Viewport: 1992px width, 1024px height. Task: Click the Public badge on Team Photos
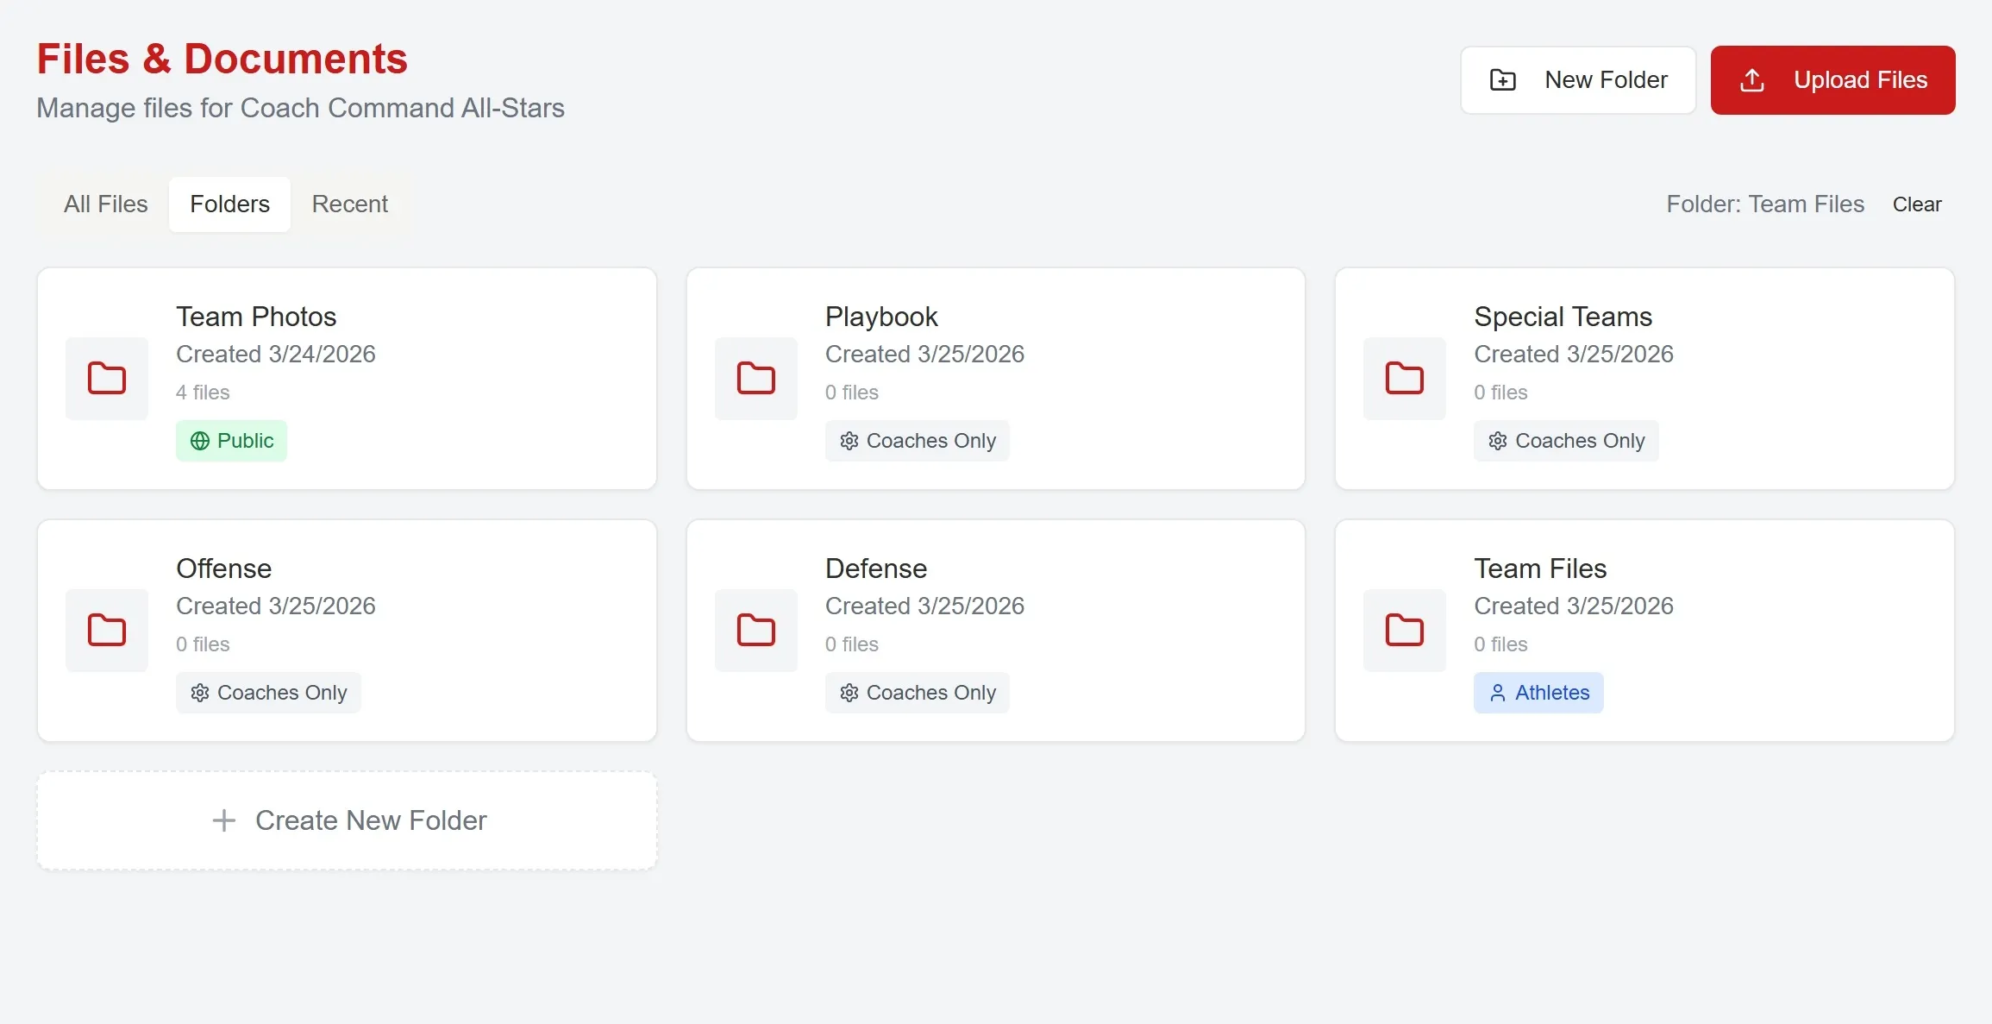point(231,441)
